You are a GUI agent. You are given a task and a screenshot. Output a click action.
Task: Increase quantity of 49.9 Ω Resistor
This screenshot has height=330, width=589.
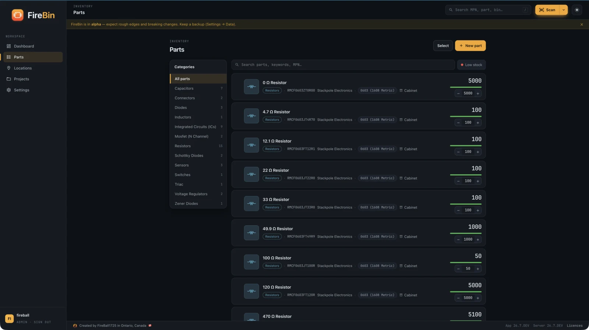tap(478, 239)
